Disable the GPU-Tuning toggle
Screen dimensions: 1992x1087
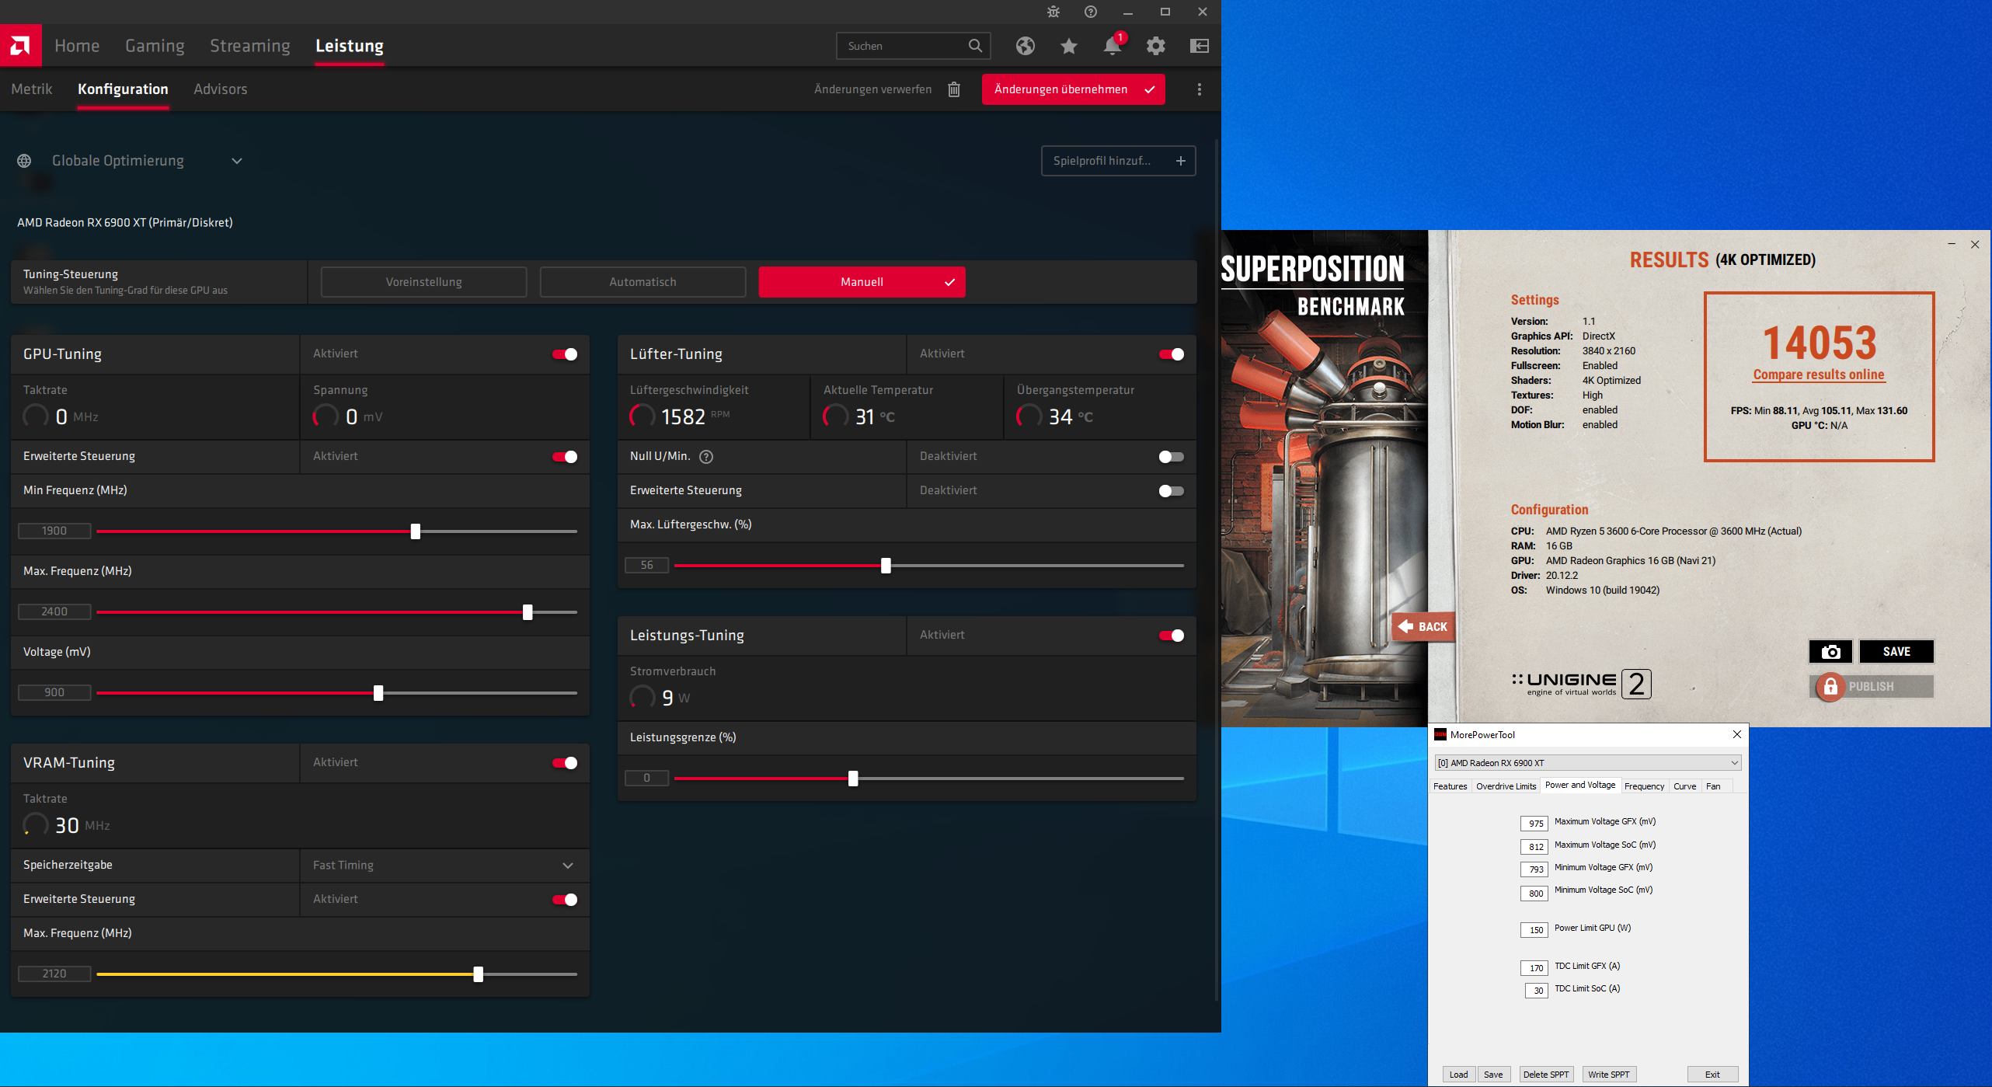click(565, 354)
